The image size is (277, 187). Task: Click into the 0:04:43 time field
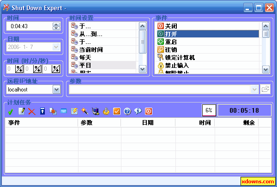30,26
